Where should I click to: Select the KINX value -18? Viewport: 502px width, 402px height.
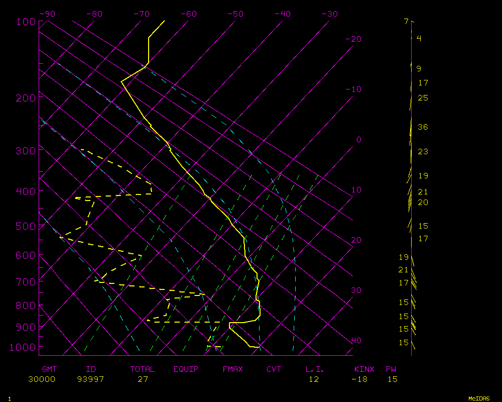pos(359,379)
